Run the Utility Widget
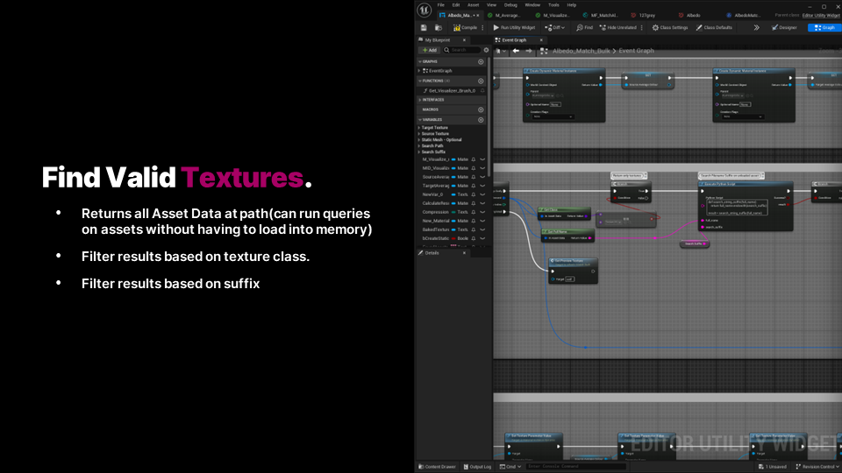Viewport: 842px width, 473px height. (x=514, y=27)
